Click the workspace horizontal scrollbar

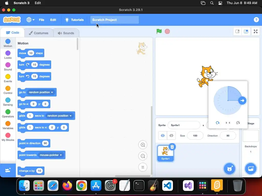point(133,176)
